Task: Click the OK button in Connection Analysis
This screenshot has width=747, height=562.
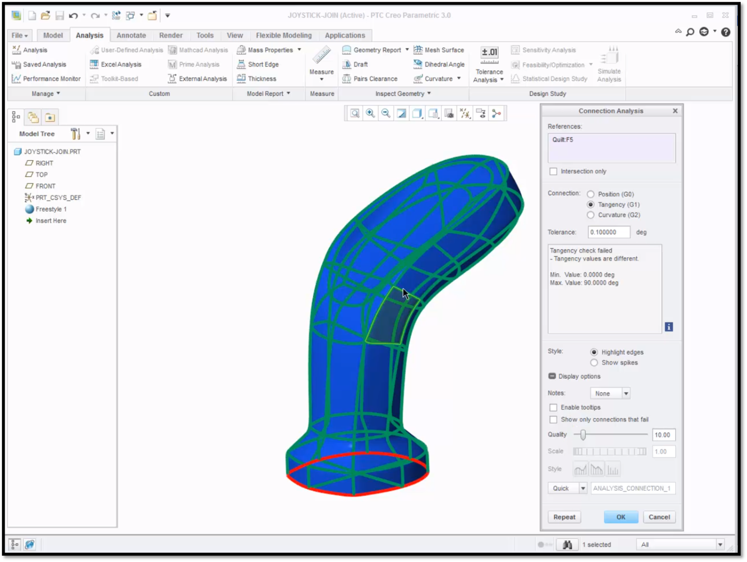Action: [x=621, y=517]
